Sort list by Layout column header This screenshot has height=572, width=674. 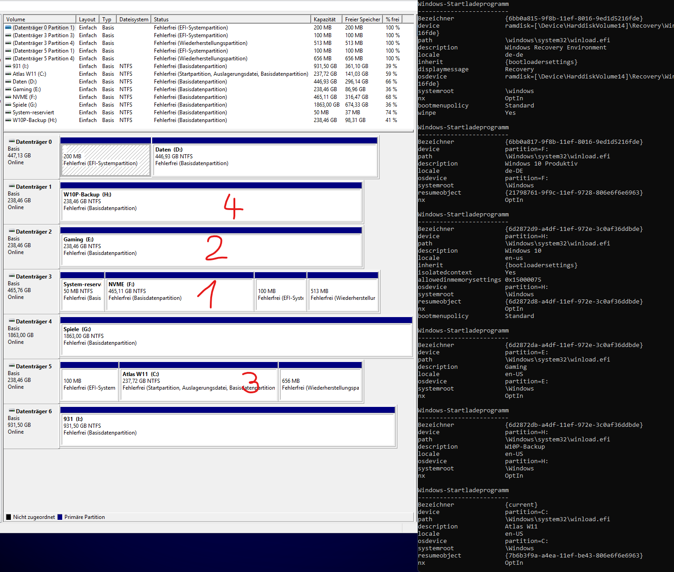coord(87,19)
